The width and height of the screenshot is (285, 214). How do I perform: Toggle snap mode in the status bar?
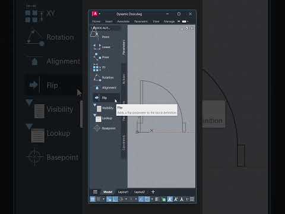coord(99,199)
